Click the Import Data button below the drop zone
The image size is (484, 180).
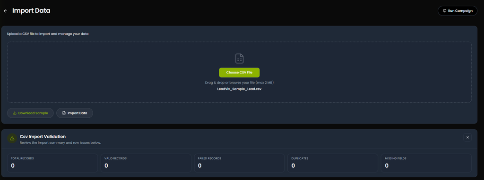click(x=75, y=113)
